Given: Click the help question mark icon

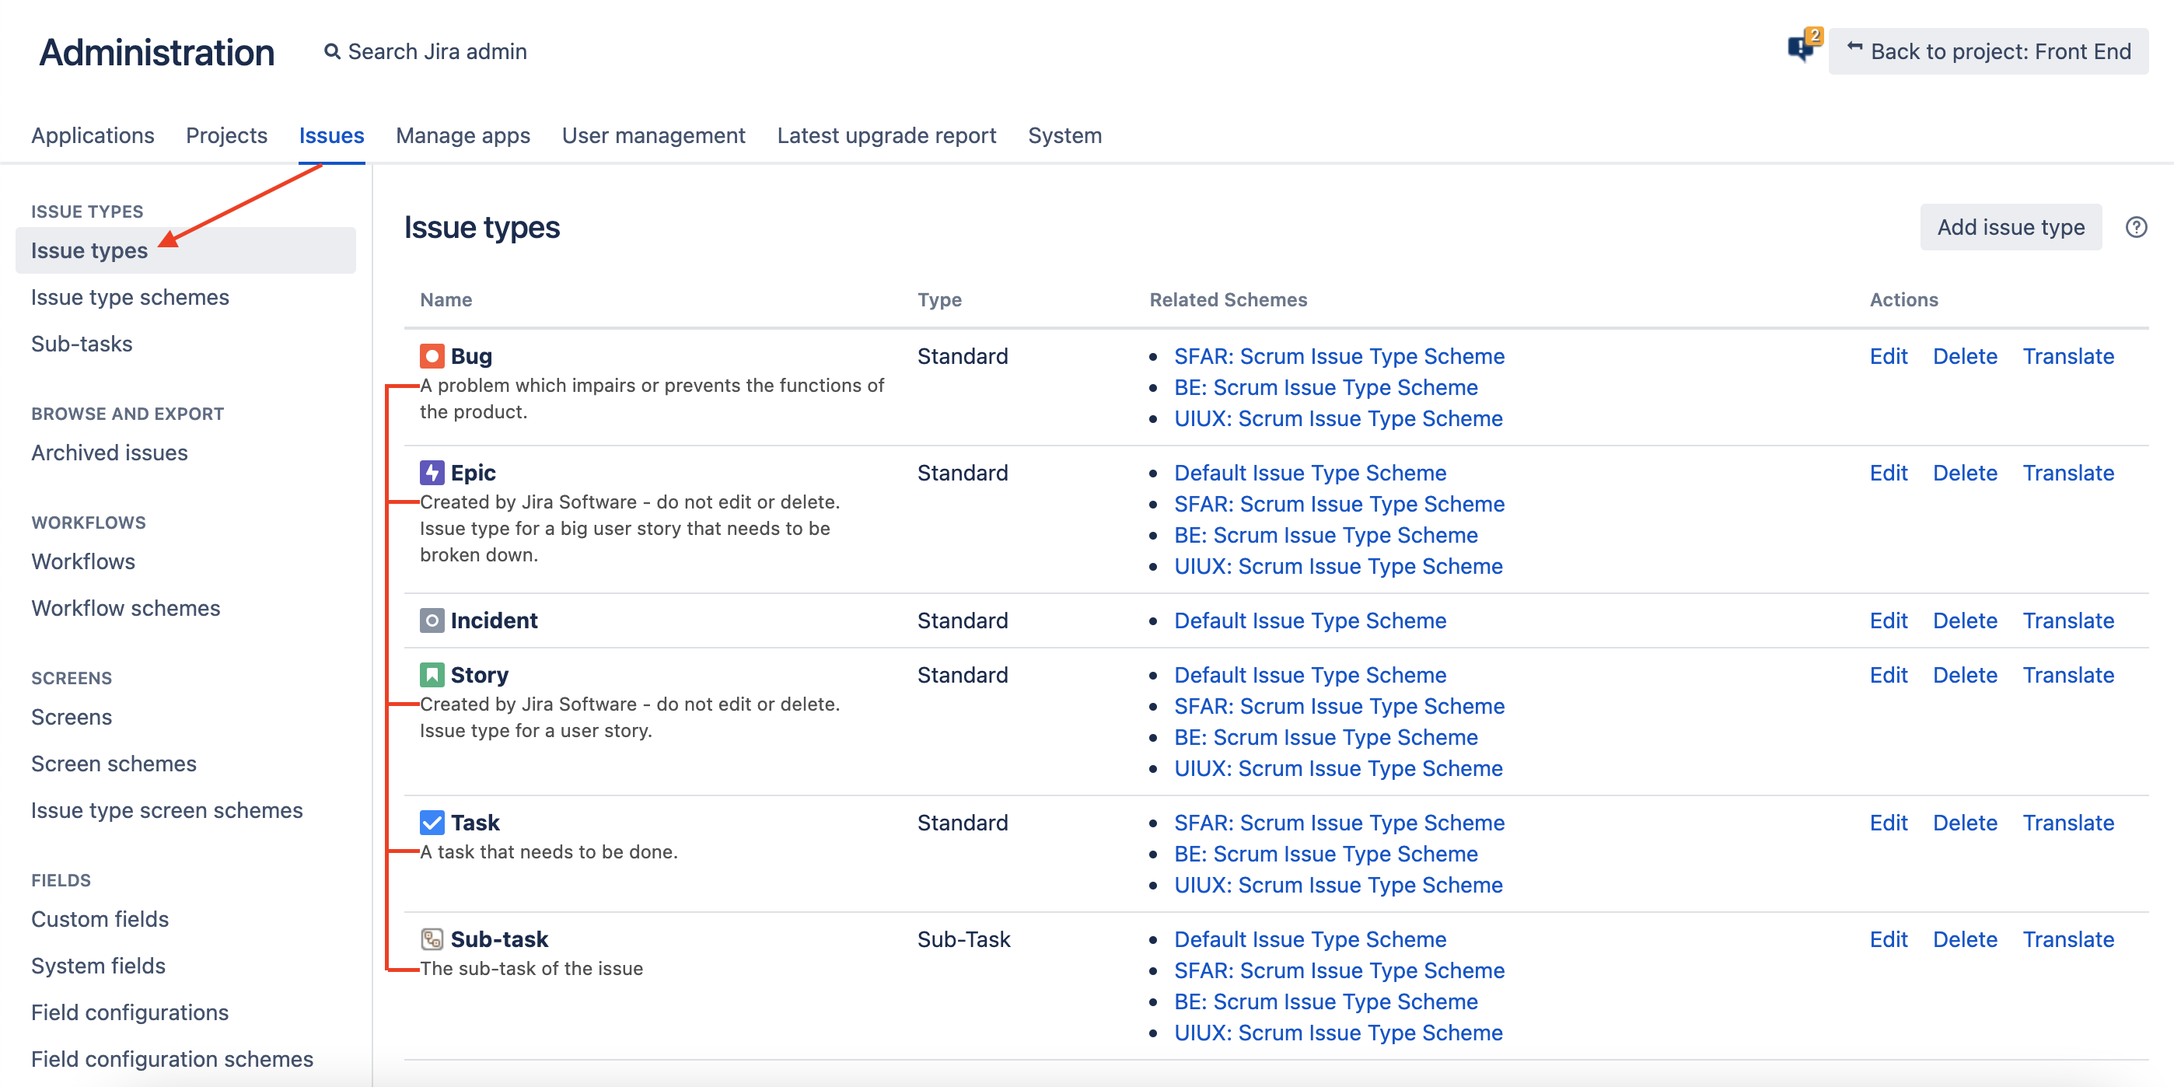Looking at the screenshot, I should [2135, 228].
